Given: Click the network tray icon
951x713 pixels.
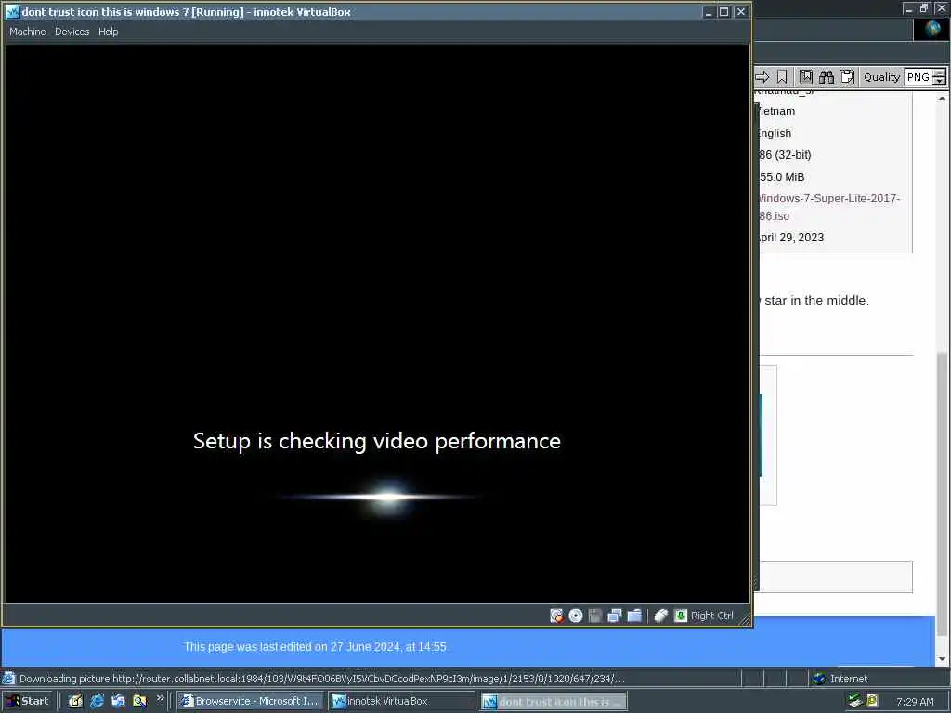Looking at the screenshot, I should [855, 701].
